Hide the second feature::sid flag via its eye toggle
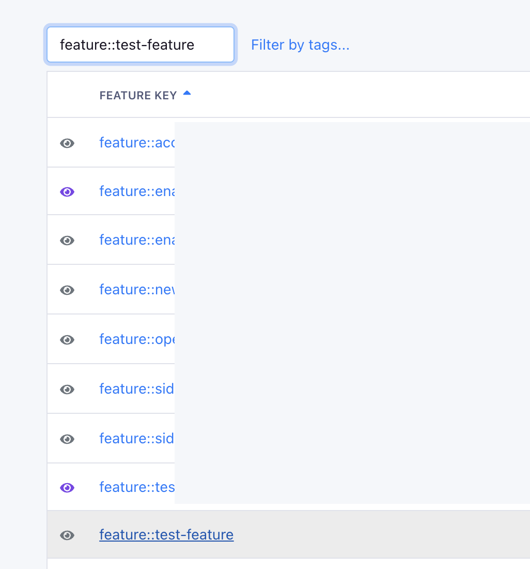This screenshot has height=569, width=530. pos(67,438)
